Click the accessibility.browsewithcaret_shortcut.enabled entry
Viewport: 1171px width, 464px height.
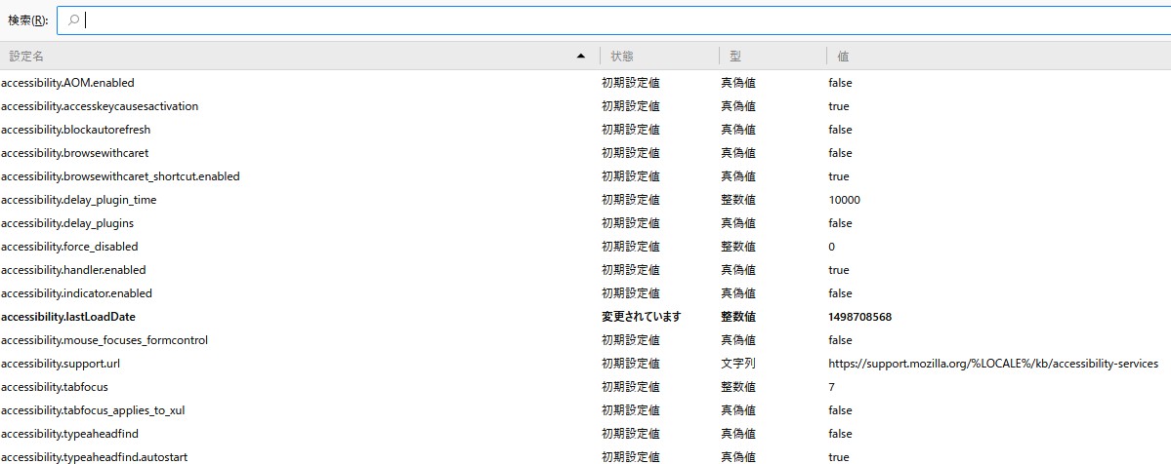120,176
